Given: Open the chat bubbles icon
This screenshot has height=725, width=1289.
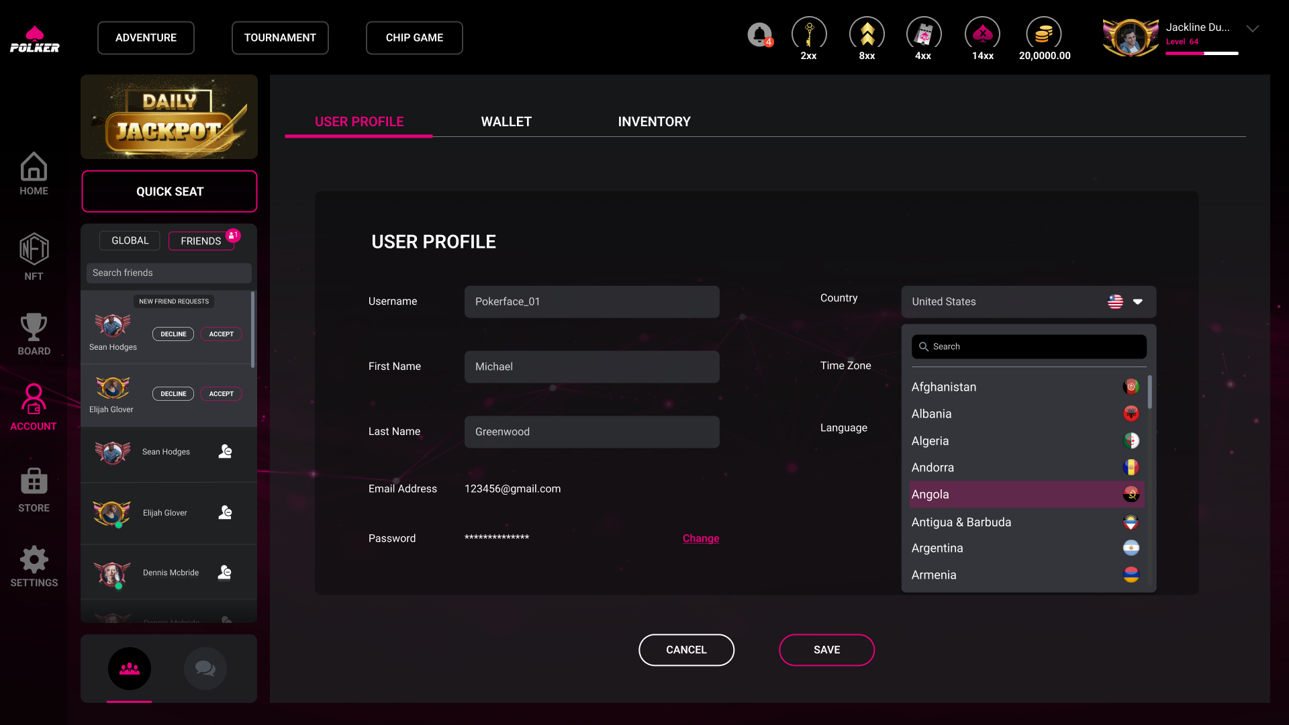Looking at the screenshot, I should pyautogui.click(x=205, y=668).
